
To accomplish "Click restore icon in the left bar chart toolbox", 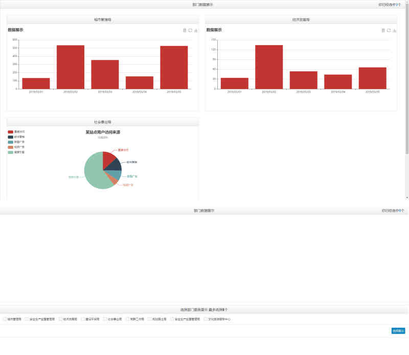I will 190,31.
